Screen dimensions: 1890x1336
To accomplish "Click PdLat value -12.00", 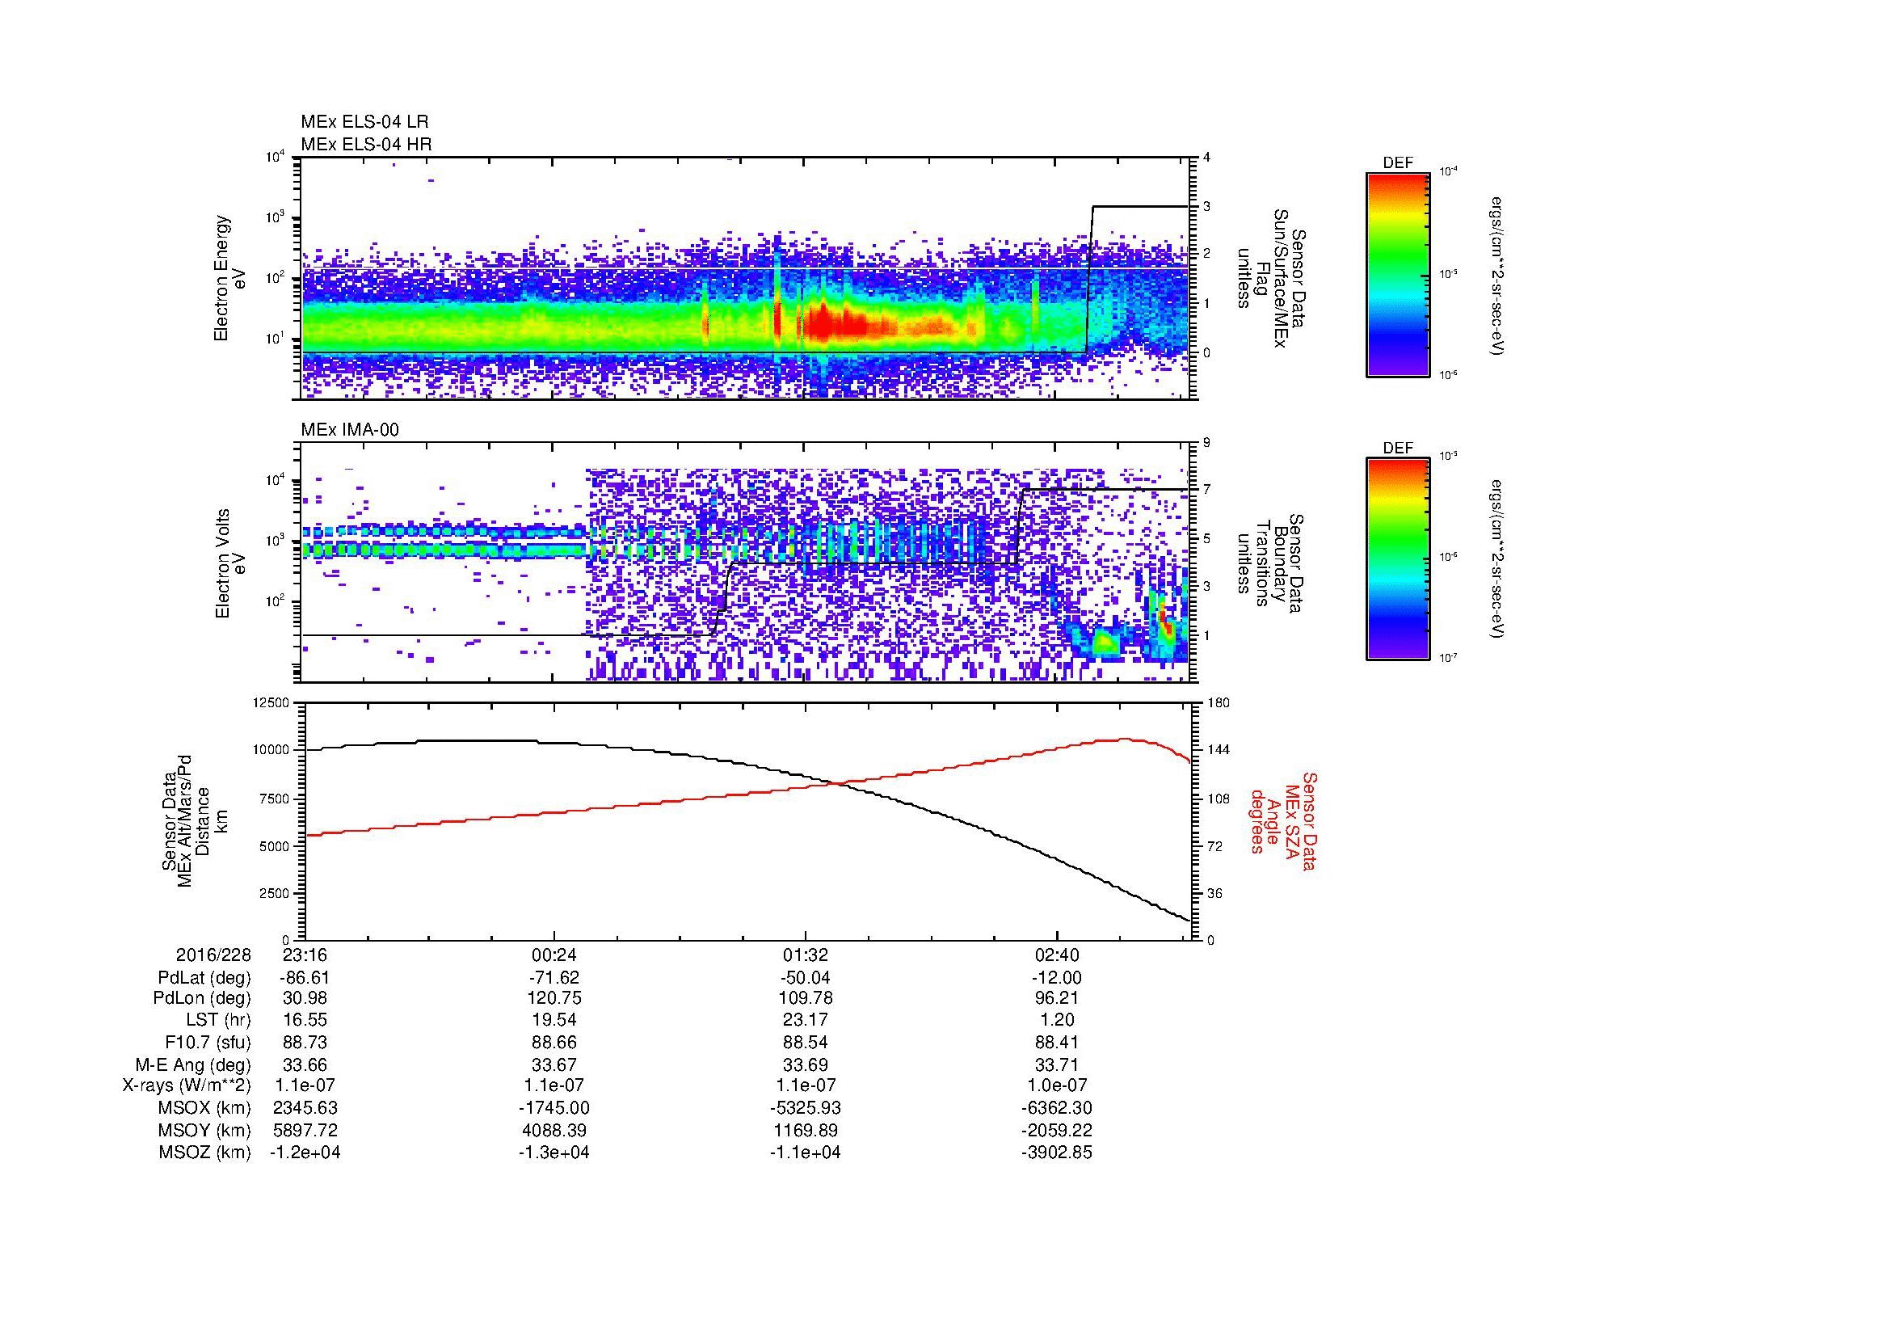I will click(x=1057, y=977).
